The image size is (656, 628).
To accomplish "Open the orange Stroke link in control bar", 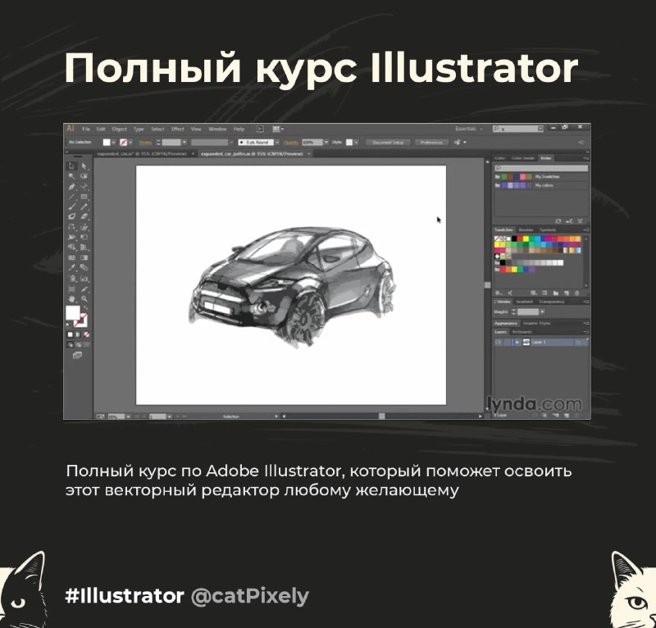I will 145,143.
